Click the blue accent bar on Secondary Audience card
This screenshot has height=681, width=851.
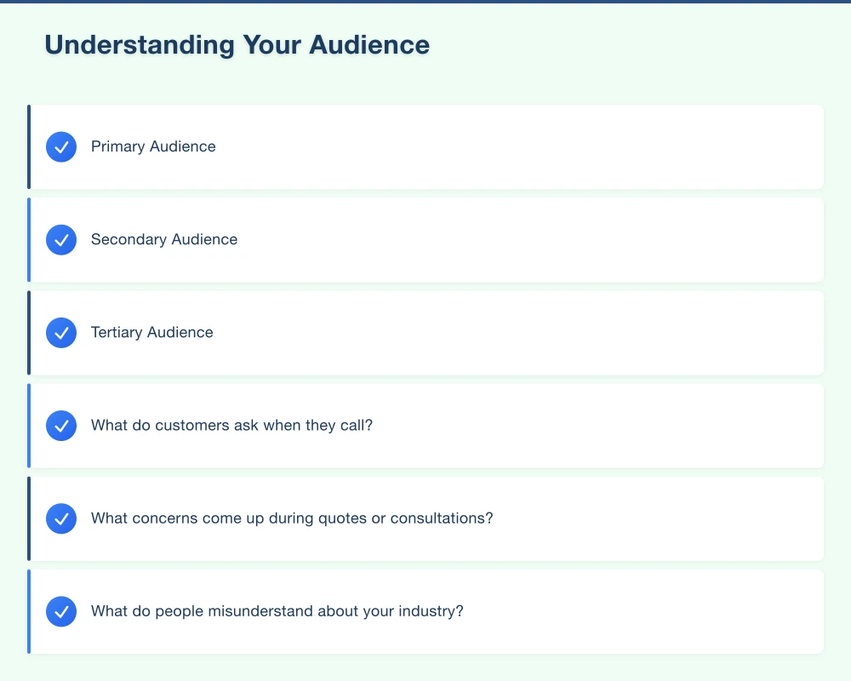pyautogui.click(x=29, y=239)
